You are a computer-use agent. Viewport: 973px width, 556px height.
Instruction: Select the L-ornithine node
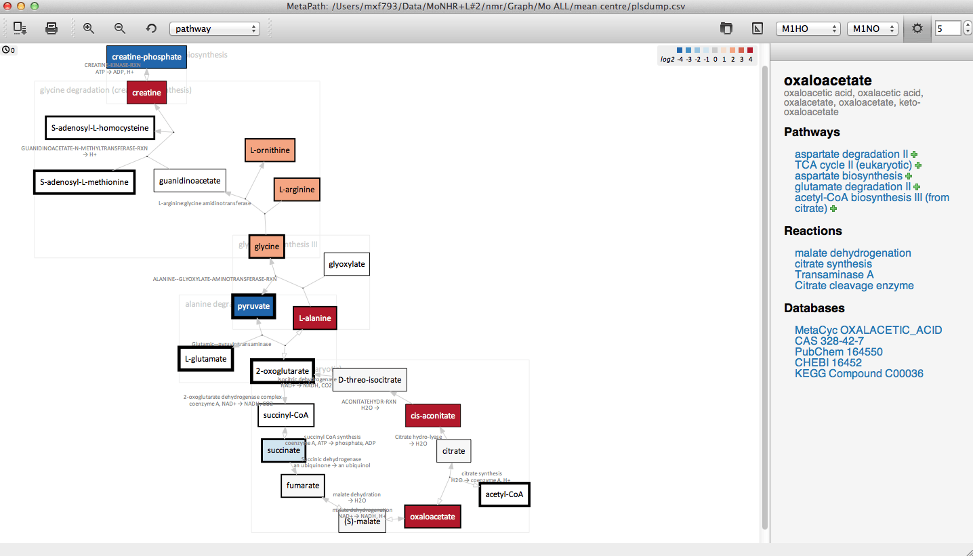[x=270, y=150]
